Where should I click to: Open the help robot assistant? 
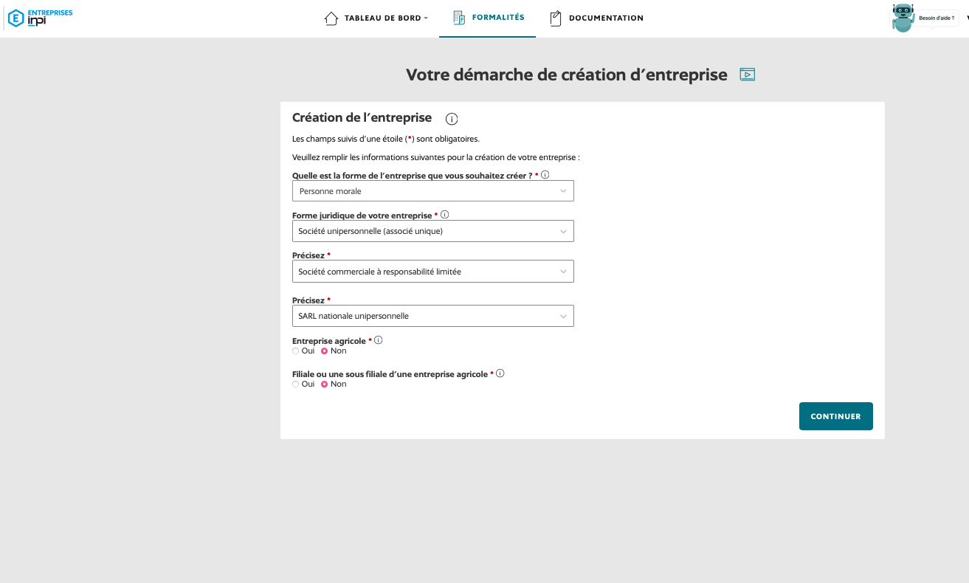click(x=903, y=18)
